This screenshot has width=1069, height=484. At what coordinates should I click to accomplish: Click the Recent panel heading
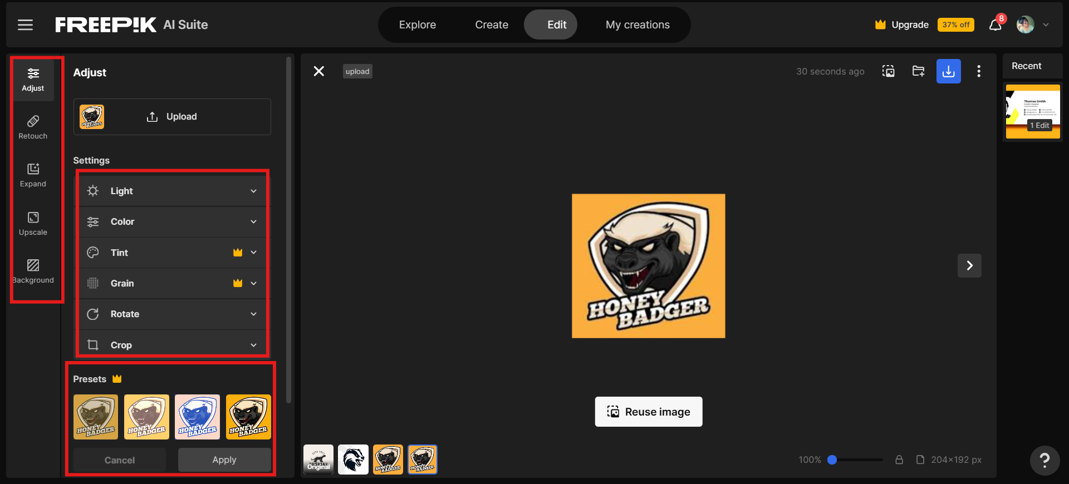pyautogui.click(x=1026, y=66)
